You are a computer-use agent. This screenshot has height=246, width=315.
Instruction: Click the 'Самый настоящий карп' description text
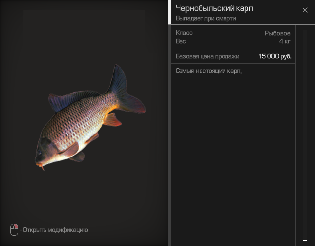pos(208,71)
